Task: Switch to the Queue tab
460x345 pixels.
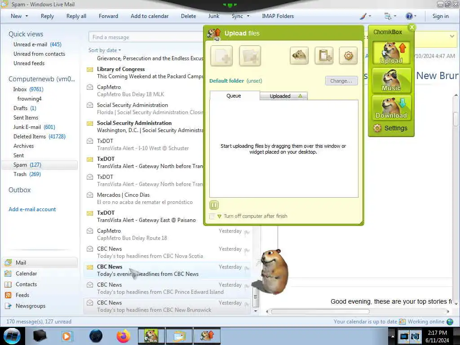Action: point(234,96)
